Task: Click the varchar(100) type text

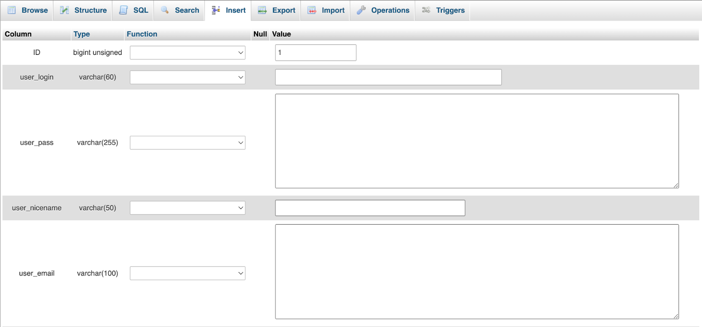Action: [x=97, y=273]
